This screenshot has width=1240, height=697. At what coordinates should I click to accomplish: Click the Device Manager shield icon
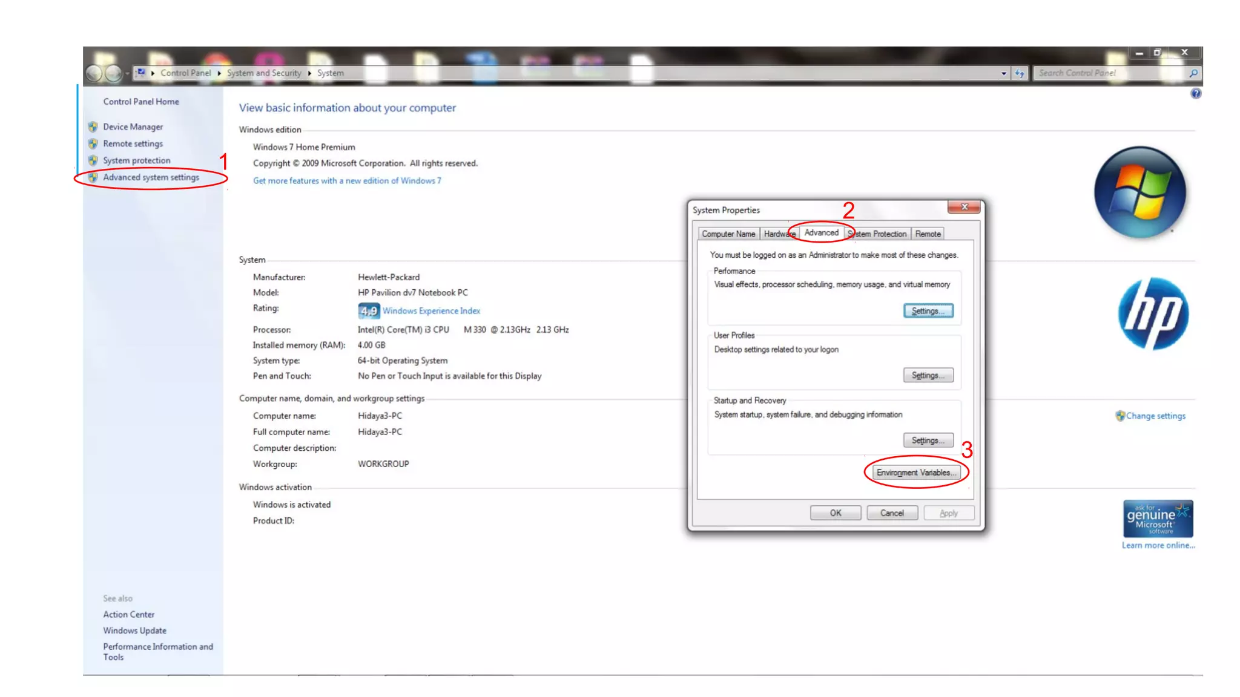pyautogui.click(x=93, y=126)
